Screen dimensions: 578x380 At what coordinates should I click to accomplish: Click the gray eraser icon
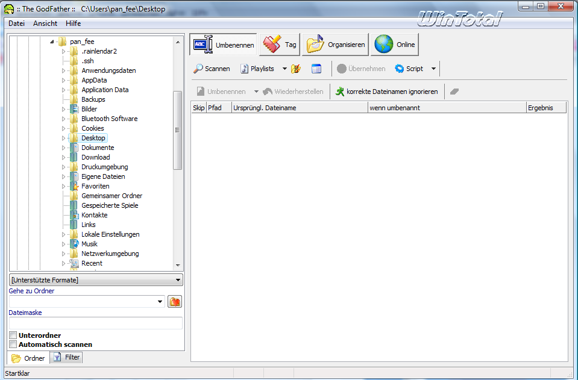(454, 92)
